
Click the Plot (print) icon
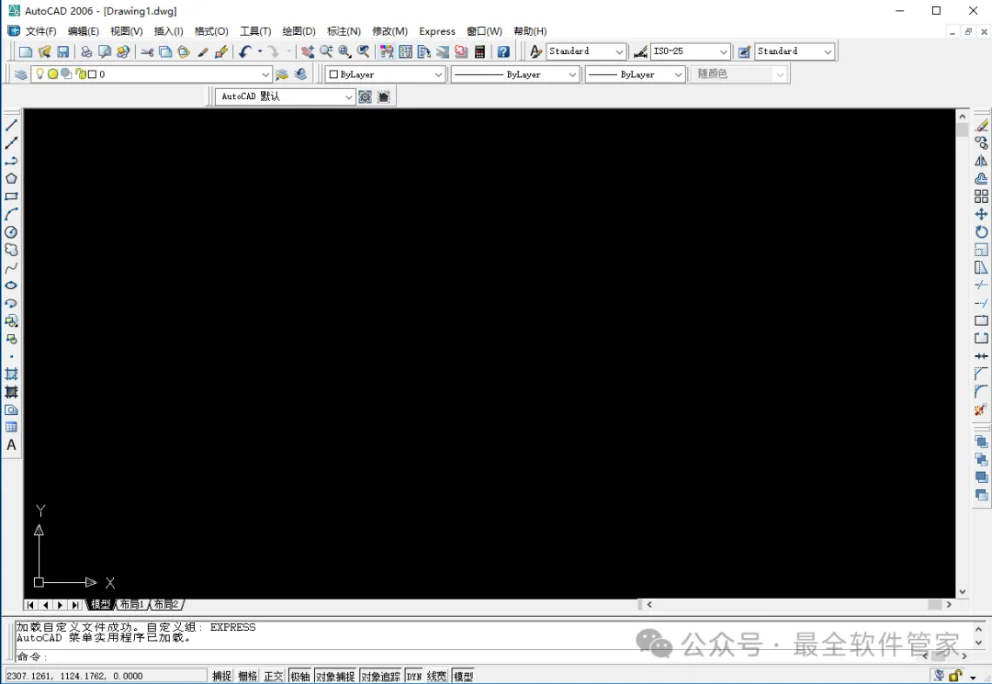[x=86, y=51]
